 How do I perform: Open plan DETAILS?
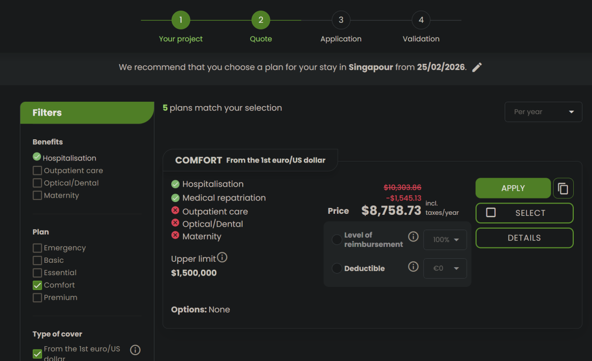524,238
